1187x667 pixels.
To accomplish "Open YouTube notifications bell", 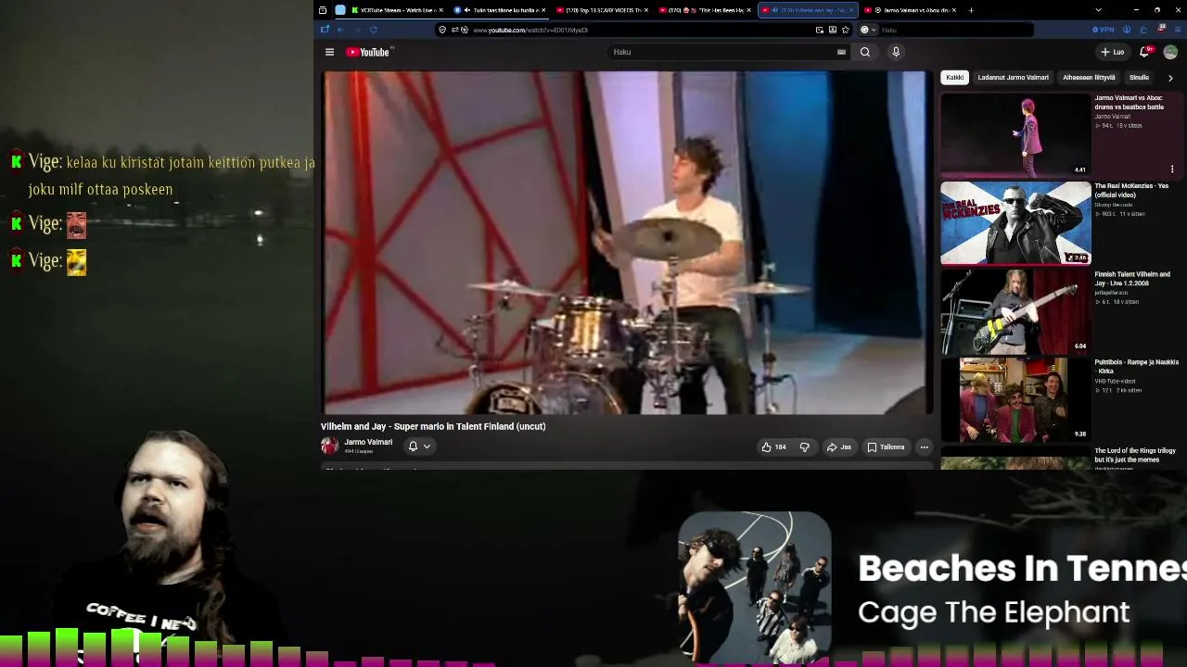I will tap(1145, 52).
